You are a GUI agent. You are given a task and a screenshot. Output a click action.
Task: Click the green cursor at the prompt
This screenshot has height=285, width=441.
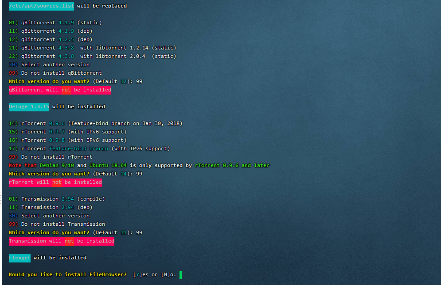[x=181, y=275]
